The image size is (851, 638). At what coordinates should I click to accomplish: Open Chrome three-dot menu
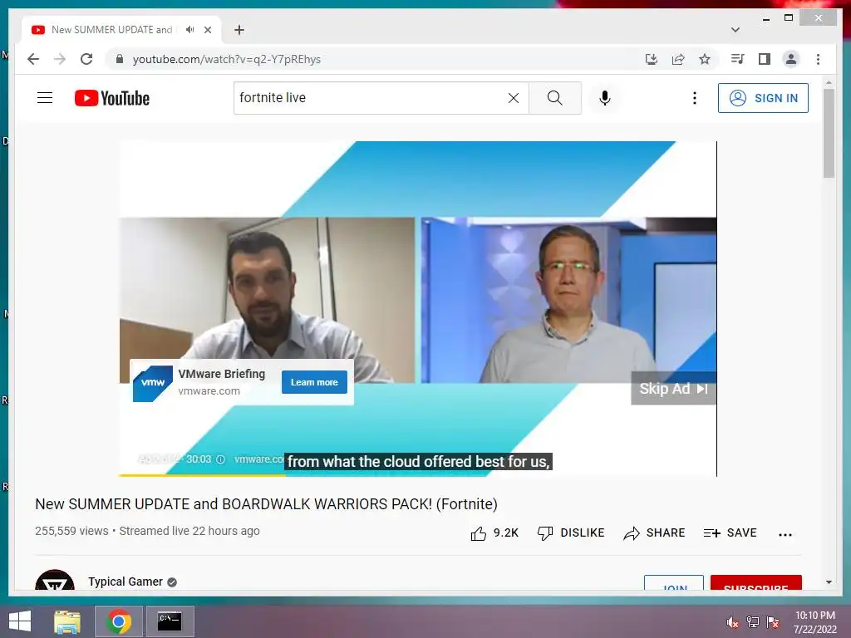(818, 59)
